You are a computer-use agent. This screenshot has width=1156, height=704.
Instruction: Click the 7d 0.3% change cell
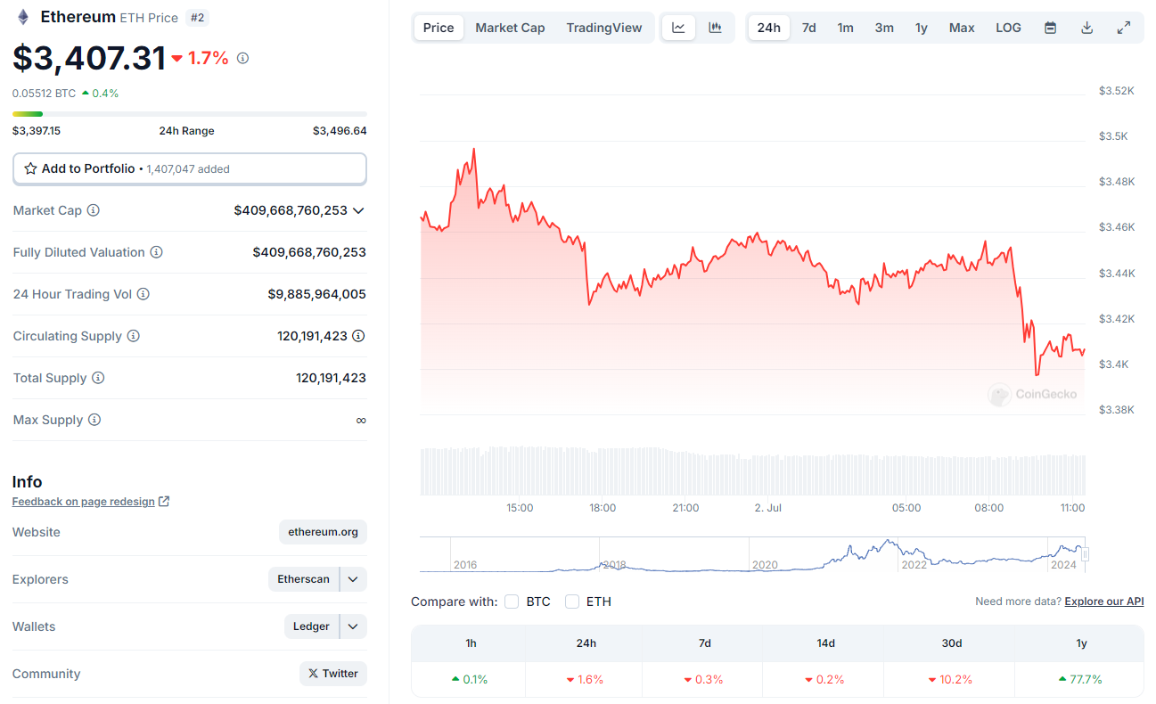click(704, 679)
